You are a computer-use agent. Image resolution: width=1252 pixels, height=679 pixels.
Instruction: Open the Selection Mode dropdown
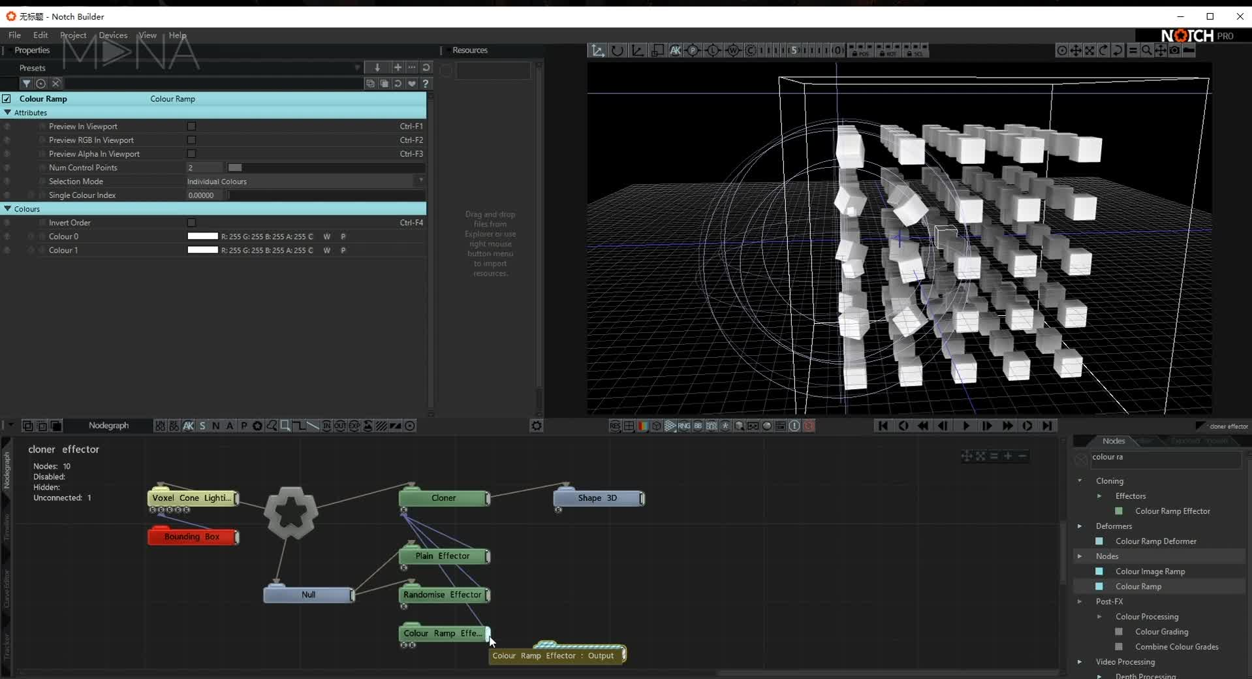pos(305,182)
